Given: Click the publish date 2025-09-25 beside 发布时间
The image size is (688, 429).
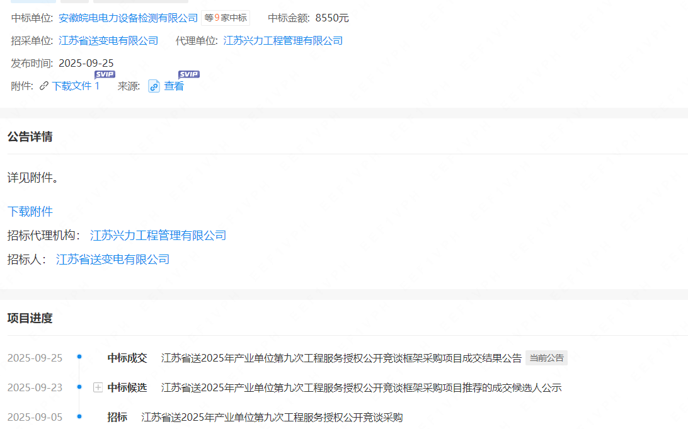Looking at the screenshot, I should 86,63.
